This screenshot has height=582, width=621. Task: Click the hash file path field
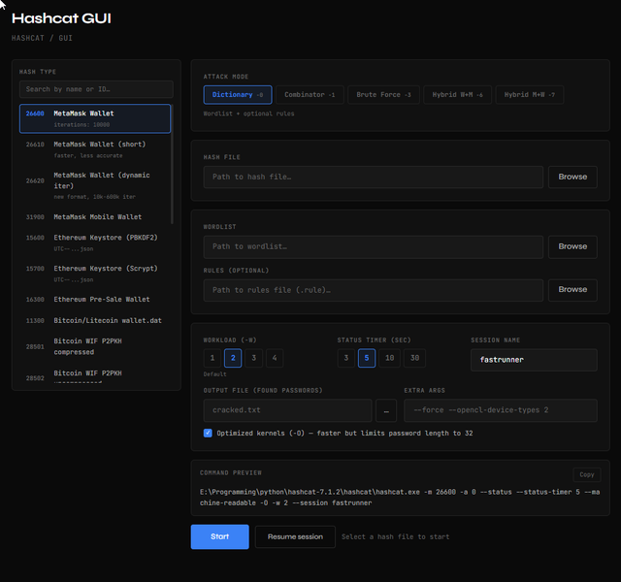click(x=373, y=177)
